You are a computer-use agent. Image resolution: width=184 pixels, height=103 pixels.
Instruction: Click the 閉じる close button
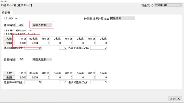(x=175, y=99)
